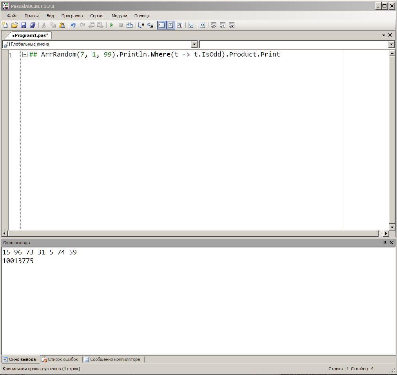This screenshot has width=397, height=375.
Task: Stop program execution
Action: coord(121,25)
